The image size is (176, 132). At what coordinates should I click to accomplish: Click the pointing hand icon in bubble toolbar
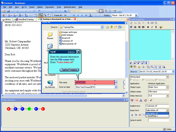coord(139,67)
